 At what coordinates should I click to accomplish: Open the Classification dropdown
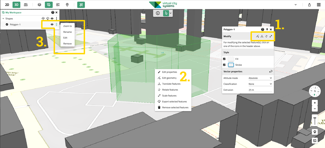click(260, 84)
